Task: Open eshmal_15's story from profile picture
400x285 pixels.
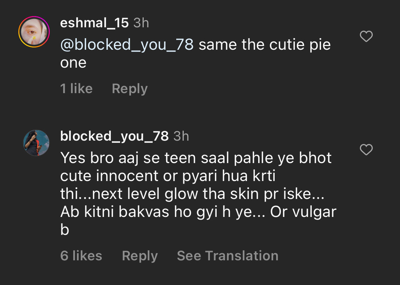Action: 34,32
